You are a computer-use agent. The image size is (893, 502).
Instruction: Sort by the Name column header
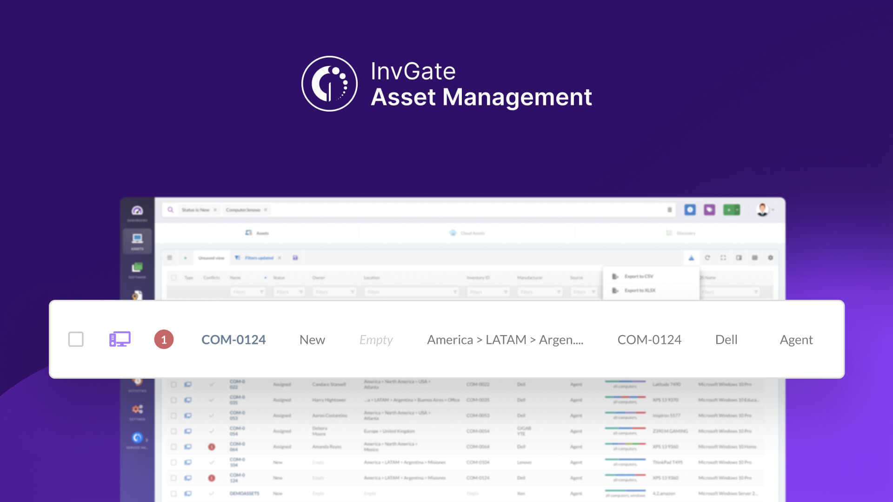pos(235,277)
